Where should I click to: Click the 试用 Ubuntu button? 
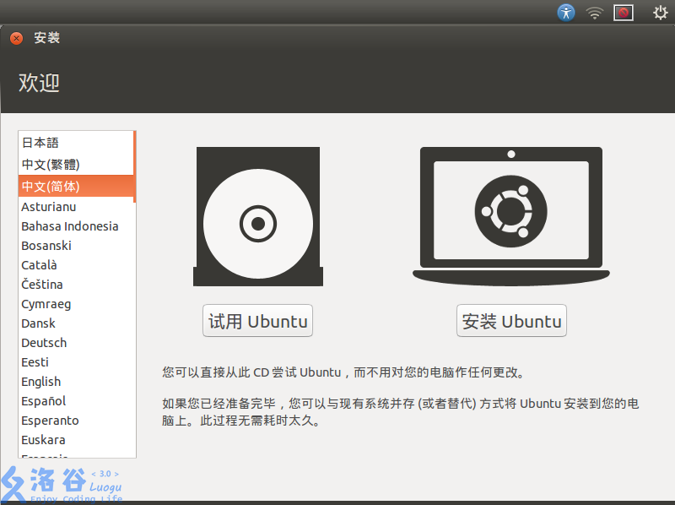coord(258,321)
